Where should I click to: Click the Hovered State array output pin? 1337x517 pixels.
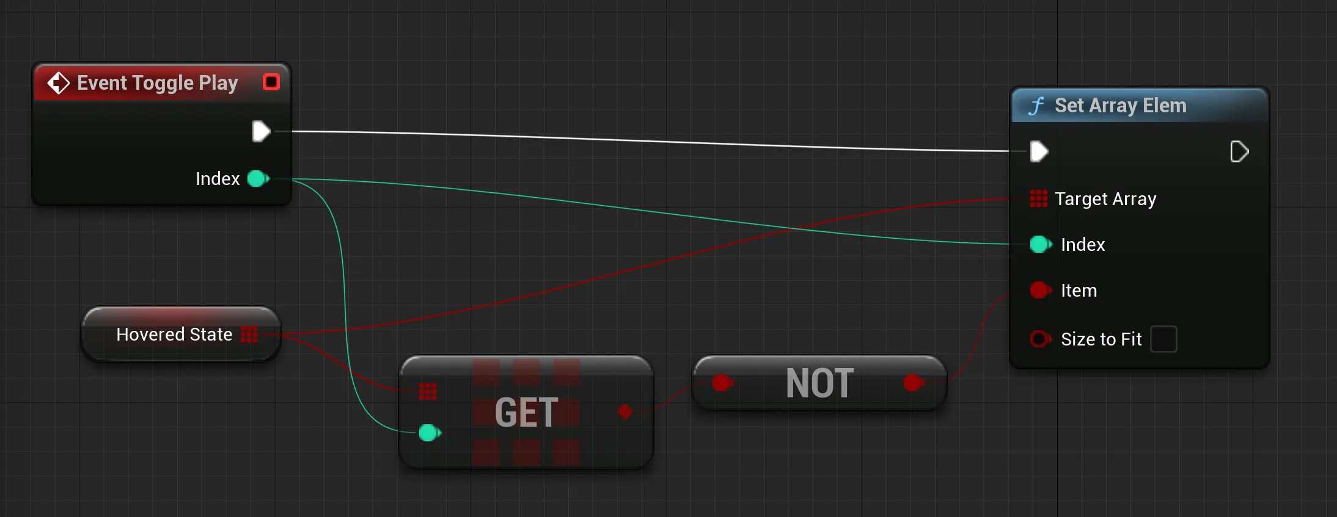pyautogui.click(x=249, y=334)
